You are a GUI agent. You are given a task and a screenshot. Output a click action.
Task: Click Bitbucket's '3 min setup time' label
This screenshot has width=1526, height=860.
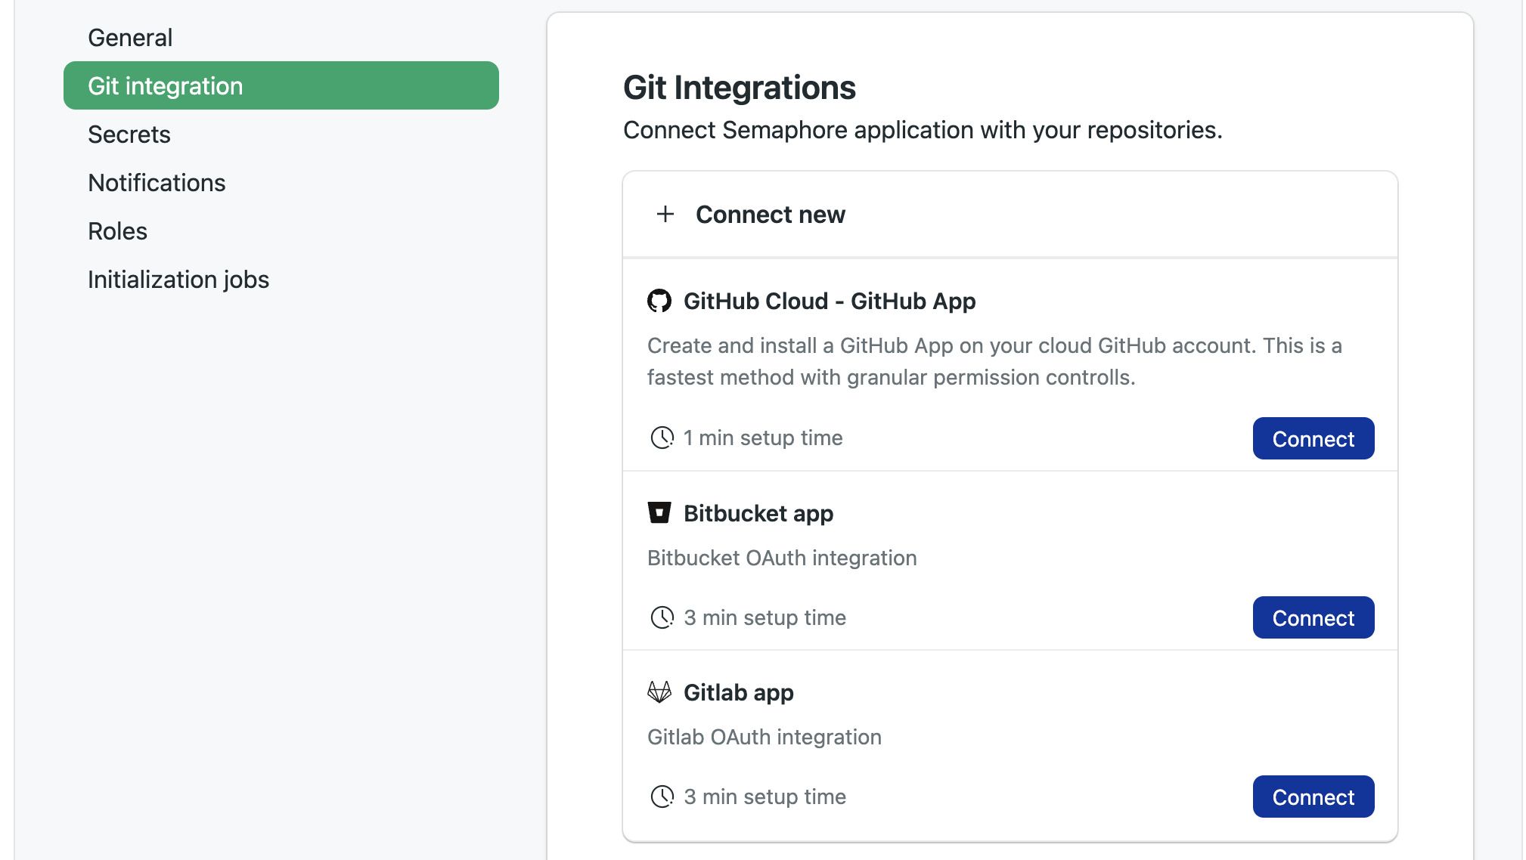click(765, 617)
